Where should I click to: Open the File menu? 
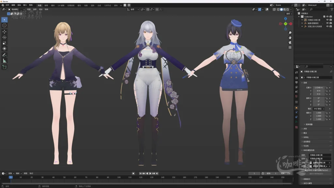tap(7, 5)
